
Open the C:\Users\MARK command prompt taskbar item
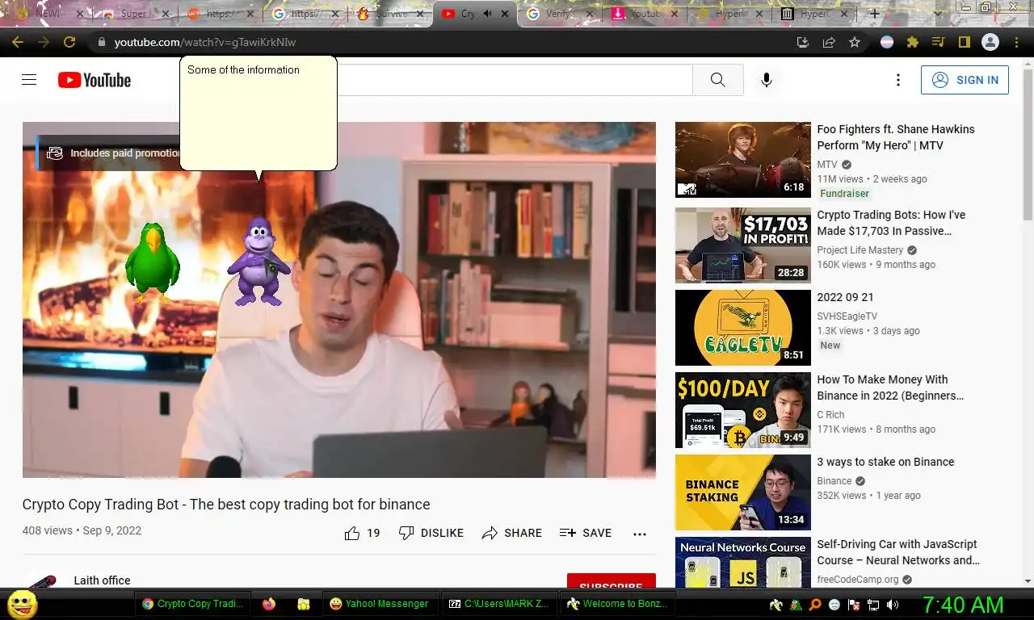(x=499, y=603)
